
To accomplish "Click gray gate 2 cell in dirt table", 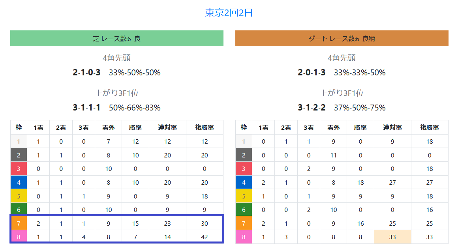I will point(244,155).
